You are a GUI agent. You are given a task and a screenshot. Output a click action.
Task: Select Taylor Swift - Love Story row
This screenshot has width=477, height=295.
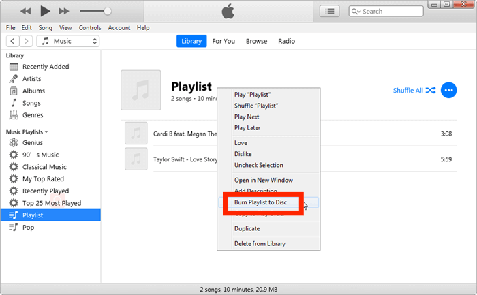click(289, 159)
